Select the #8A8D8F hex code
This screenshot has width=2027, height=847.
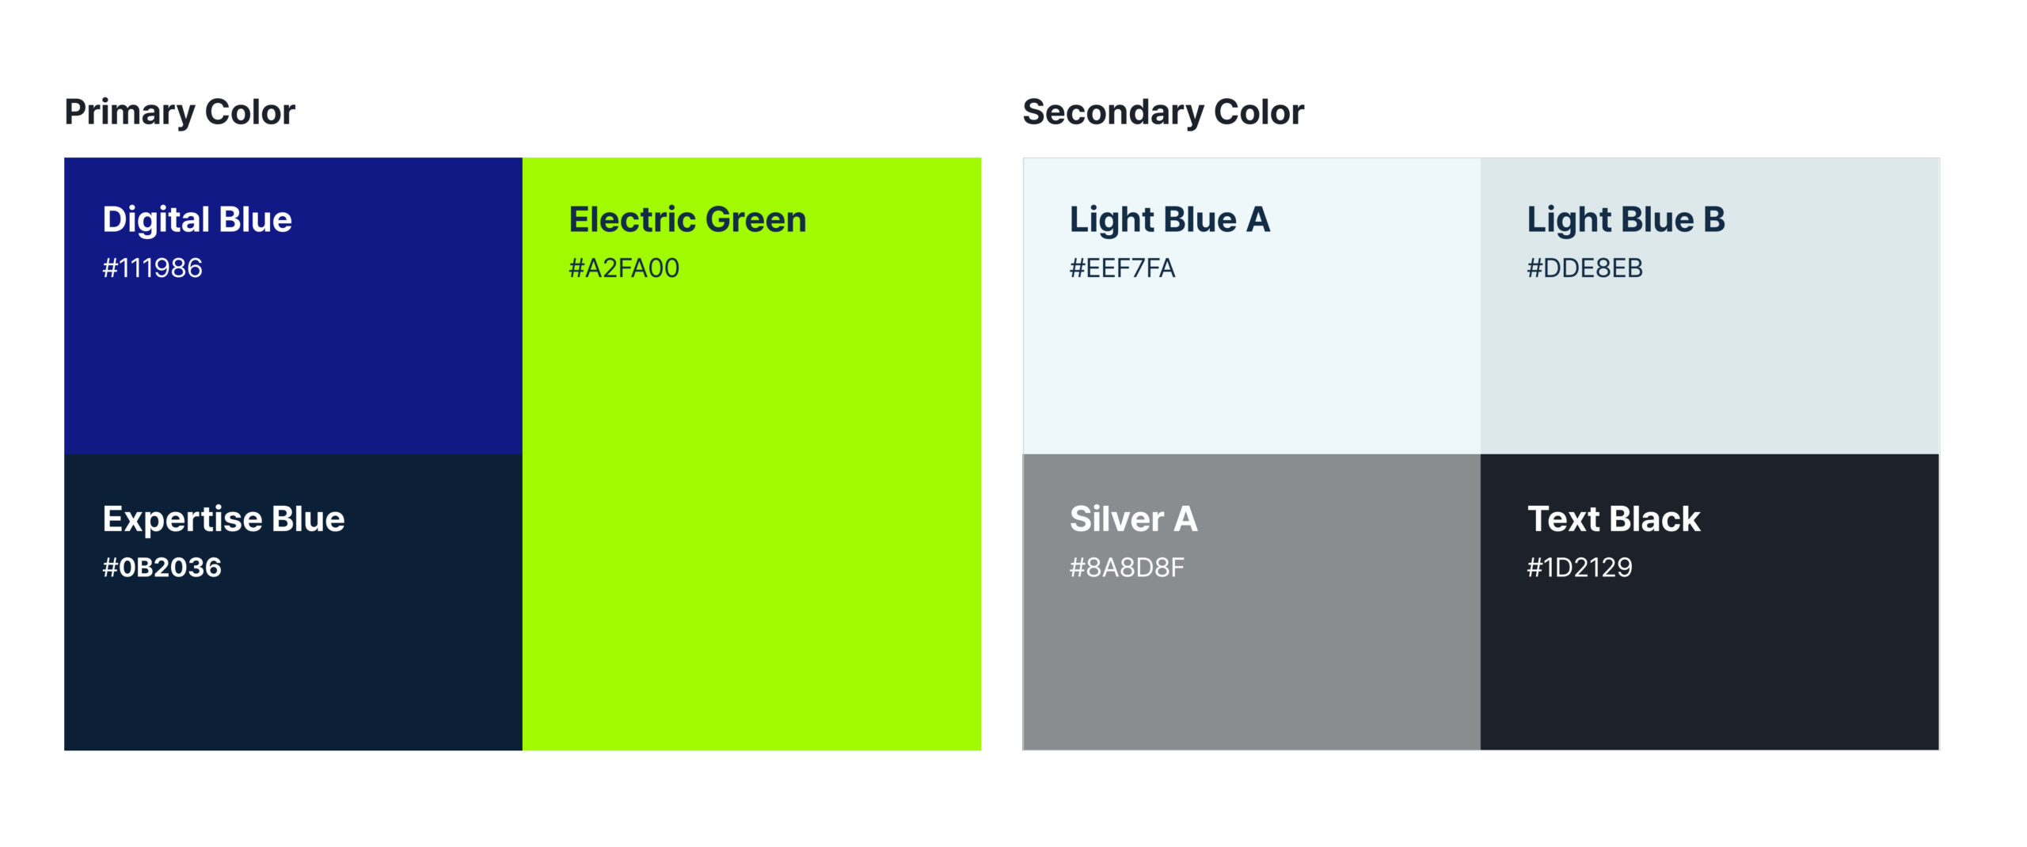tap(1127, 568)
